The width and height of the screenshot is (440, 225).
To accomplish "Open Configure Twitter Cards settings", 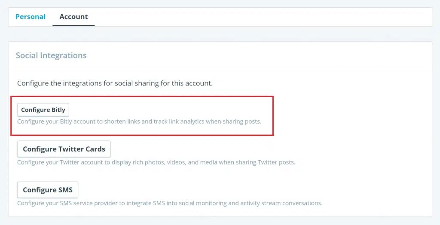I will coord(64,149).
